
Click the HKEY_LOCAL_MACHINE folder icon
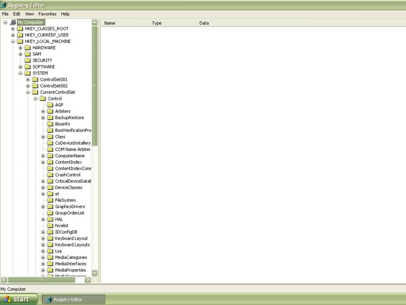tap(20, 41)
